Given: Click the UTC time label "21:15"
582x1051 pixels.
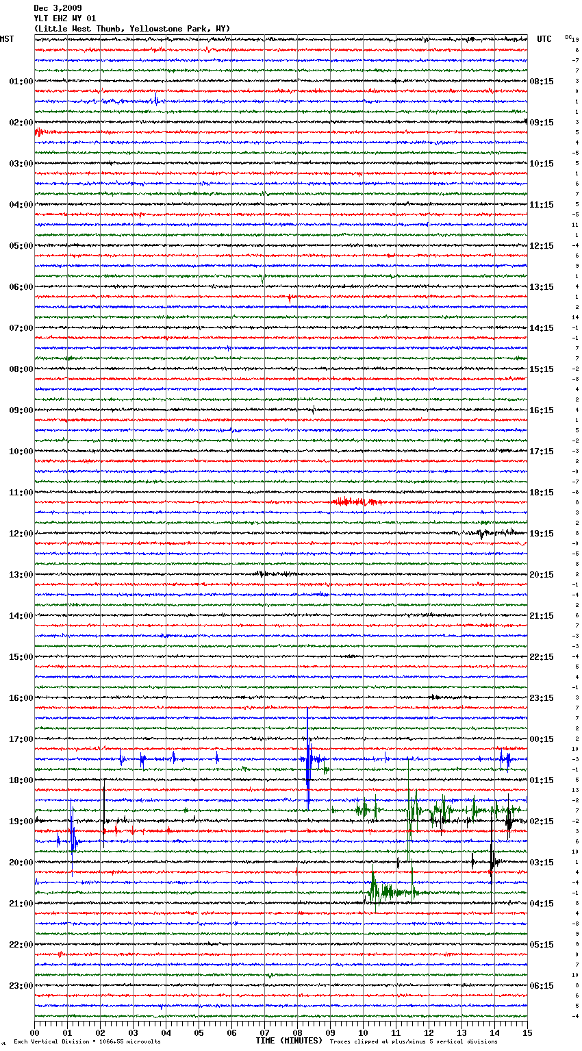Looking at the screenshot, I should (542, 616).
